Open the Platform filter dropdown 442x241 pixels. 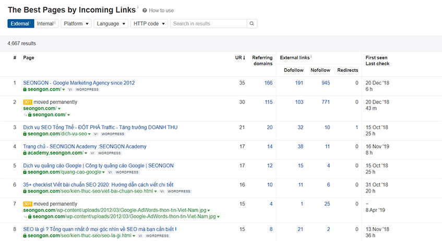click(x=76, y=23)
